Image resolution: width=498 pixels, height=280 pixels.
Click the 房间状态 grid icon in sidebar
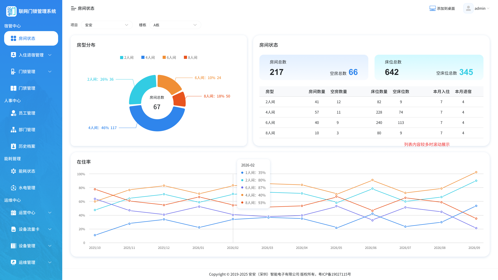point(13,38)
